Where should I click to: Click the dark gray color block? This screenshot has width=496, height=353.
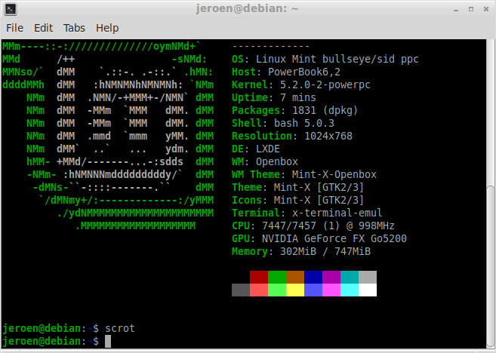click(x=241, y=290)
